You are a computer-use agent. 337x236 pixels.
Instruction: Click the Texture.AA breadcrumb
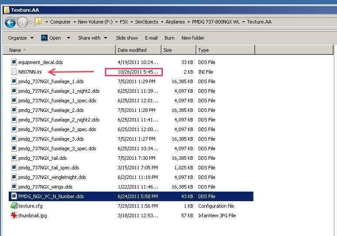[259, 22]
